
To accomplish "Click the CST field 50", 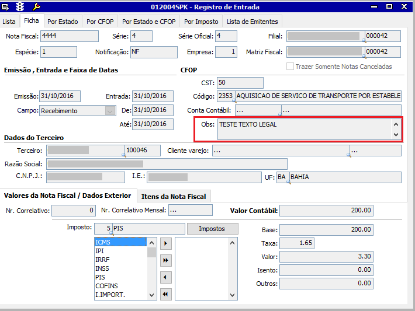I will click(240, 83).
